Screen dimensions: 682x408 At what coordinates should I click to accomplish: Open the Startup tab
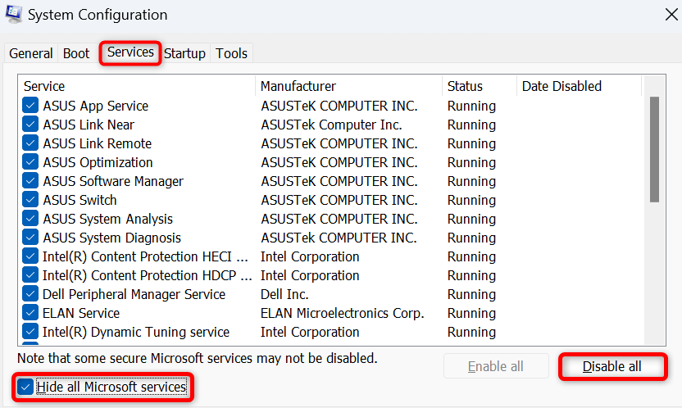(184, 53)
